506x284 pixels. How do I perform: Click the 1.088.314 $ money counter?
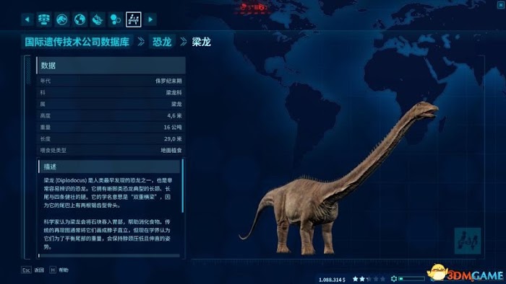pos(332,280)
